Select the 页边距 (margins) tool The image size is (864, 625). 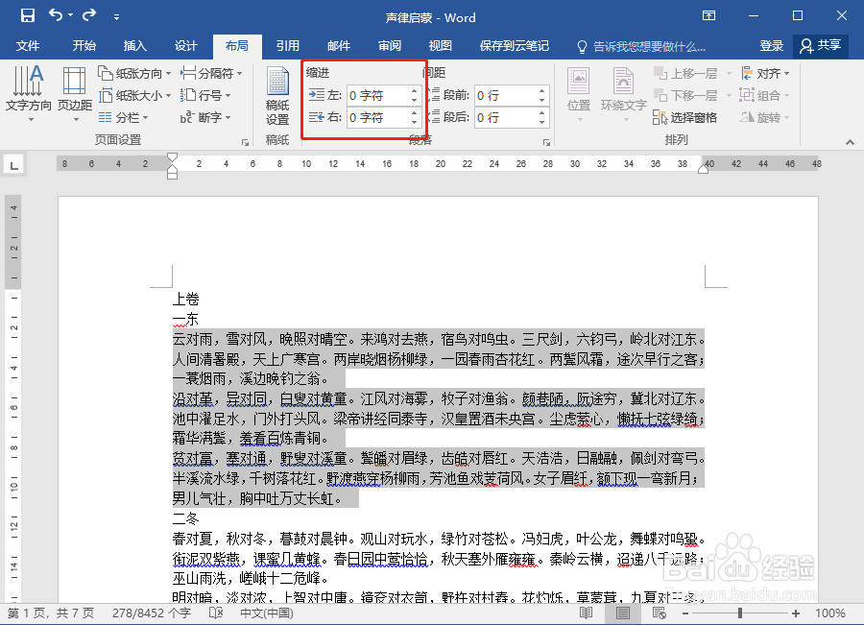point(73,91)
